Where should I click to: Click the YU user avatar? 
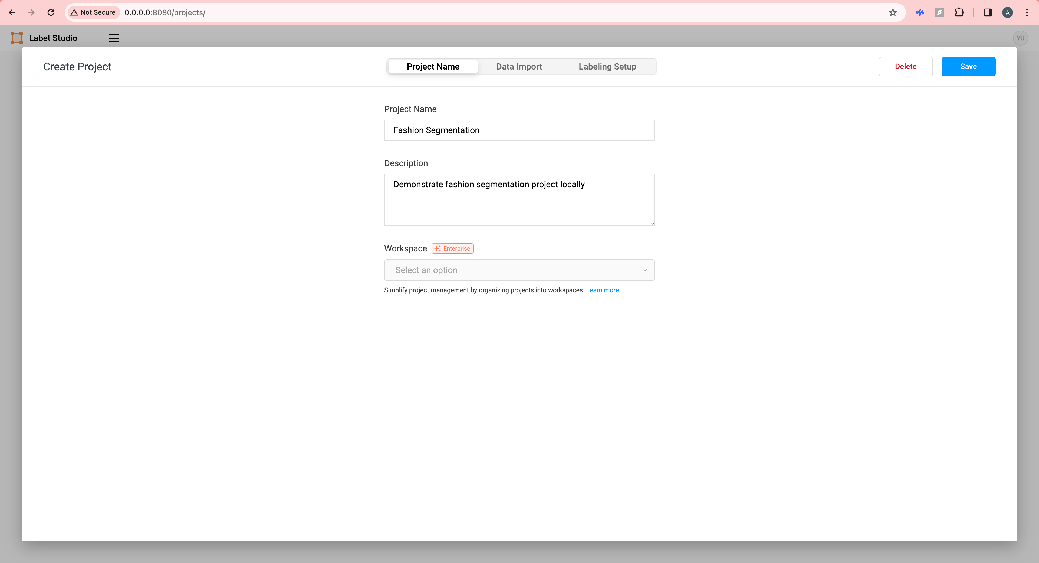click(x=1020, y=38)
